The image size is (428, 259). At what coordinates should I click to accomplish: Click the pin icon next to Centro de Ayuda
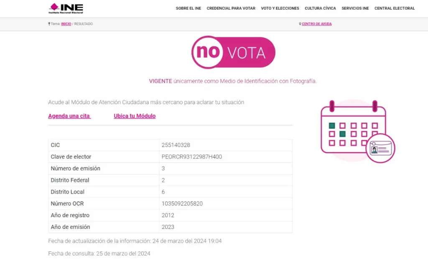click(300, 24)
